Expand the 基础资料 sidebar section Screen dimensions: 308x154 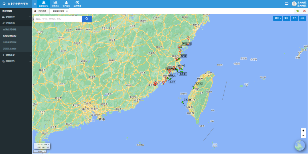point(16,61)
